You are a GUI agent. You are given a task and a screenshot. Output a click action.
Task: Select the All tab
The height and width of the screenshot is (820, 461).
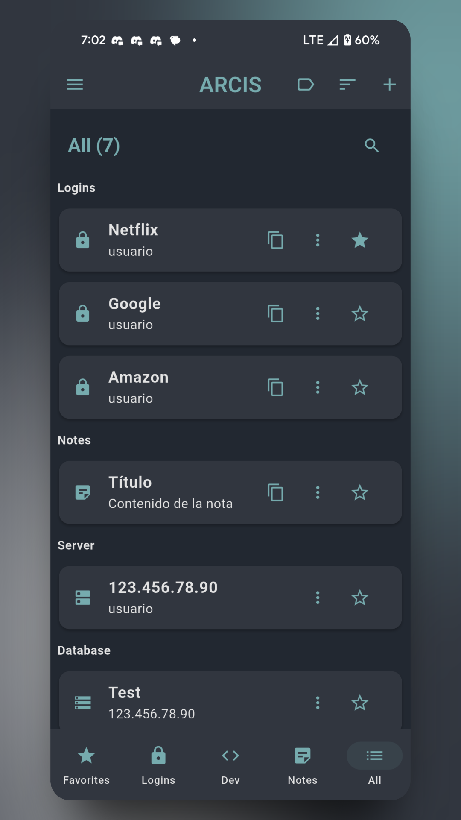[374, 766]
